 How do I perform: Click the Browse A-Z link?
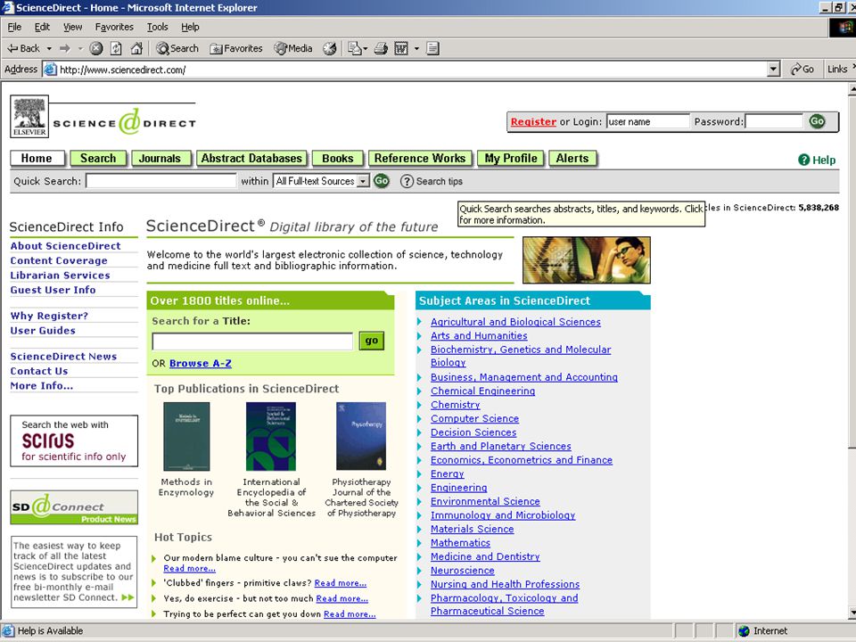(x=201, y=363)
